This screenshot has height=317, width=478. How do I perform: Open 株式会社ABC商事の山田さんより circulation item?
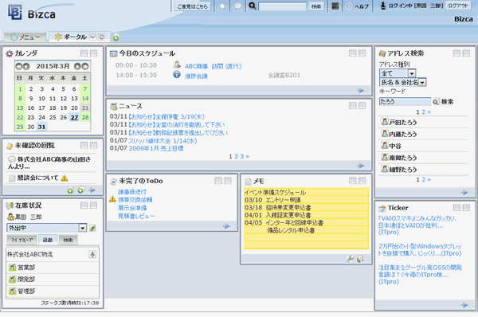pyautogui.click(x=49, y=162)
